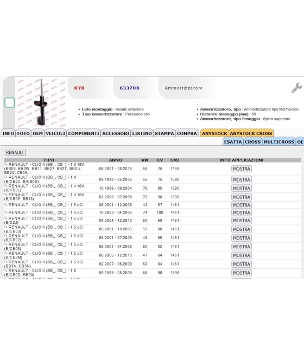Image resolution: width=304 pixels, height=355 pixels.
Task: Tick the green product selection checkbox
Action: [x=10, y=102]
